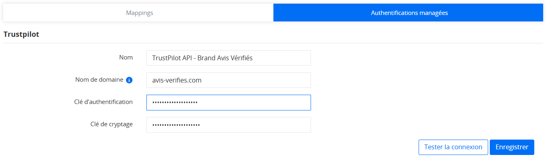Click the masked dots of the encryption key
The image size is (546, 159).
176,125
